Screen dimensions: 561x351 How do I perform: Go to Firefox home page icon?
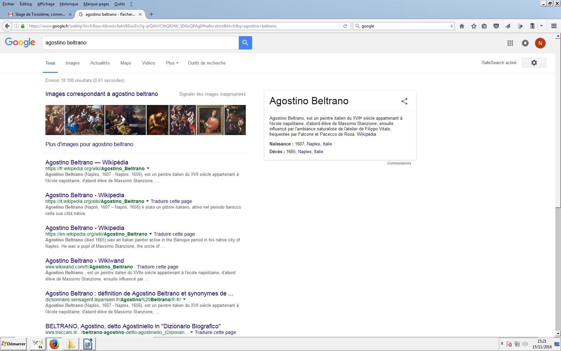tap(462, 26)
